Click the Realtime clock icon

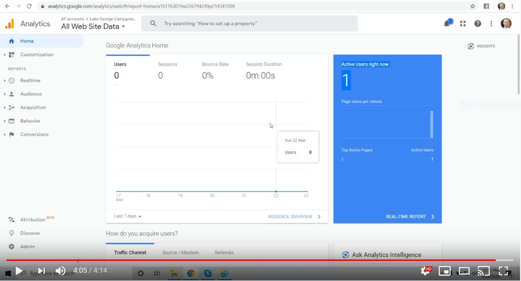12,81
